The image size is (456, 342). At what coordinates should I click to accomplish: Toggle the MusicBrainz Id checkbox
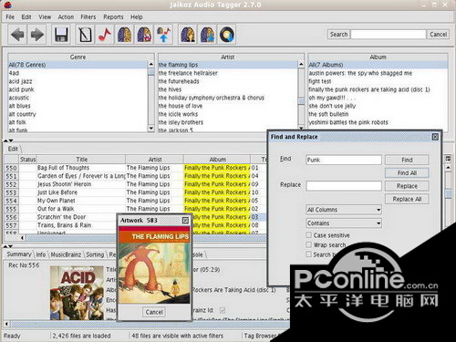(x=223, y=310)
